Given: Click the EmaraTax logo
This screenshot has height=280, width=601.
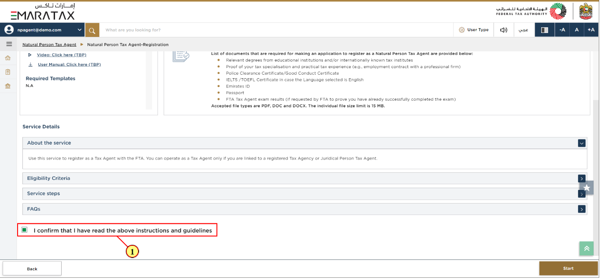Looking at the screenshot, I should (x=43, y=12).
